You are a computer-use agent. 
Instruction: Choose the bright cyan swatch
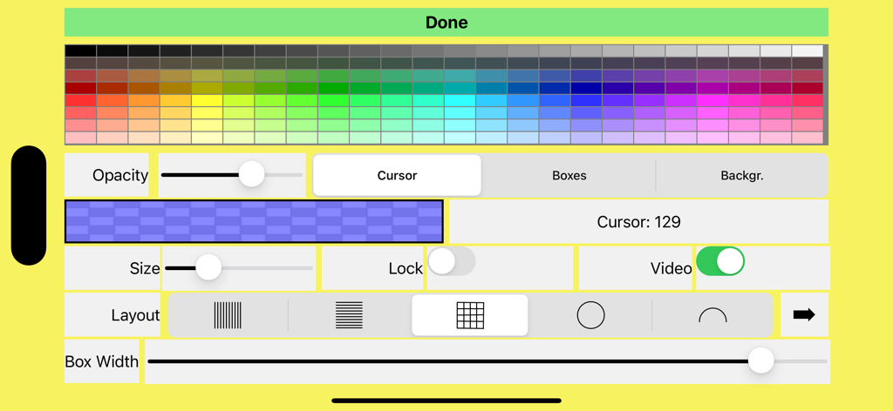click(x=460, y=101)
